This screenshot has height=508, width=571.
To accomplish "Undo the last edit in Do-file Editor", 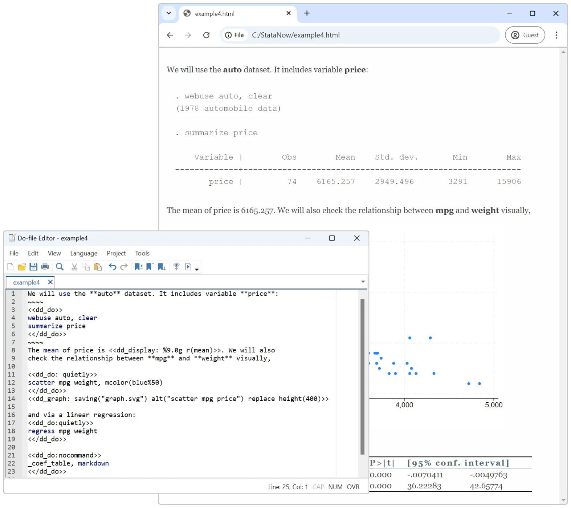I will click(x=113, y=267).
